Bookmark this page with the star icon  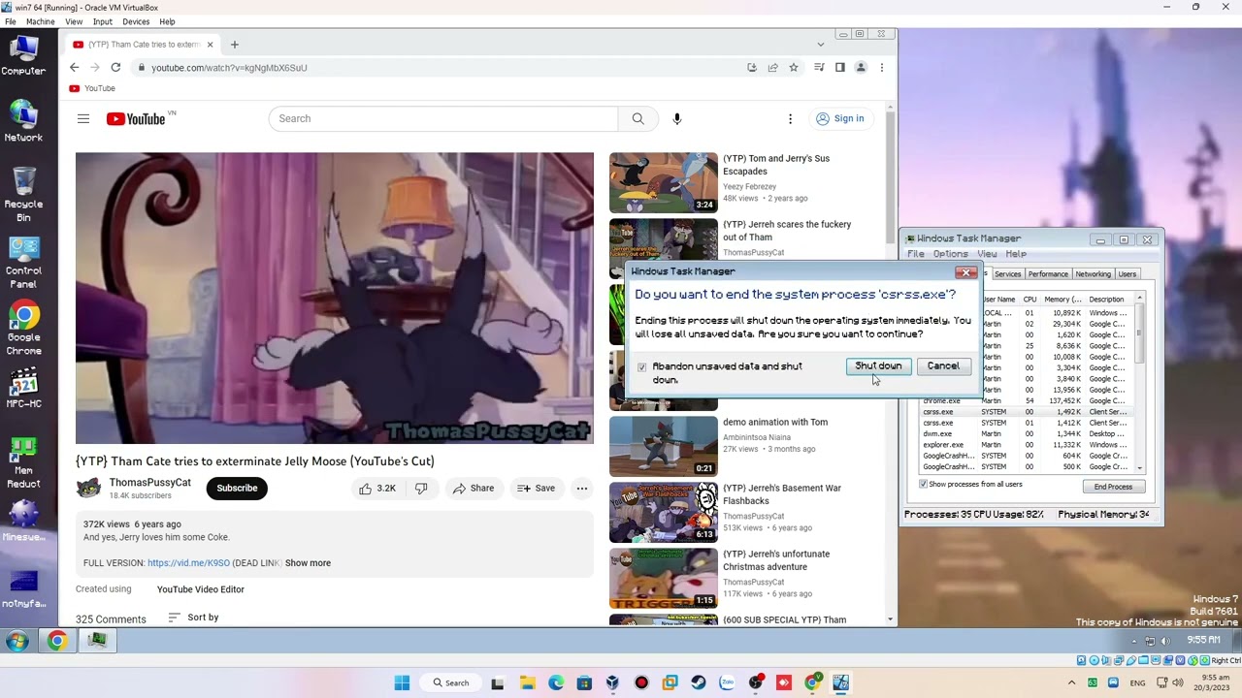[x=794, y=67]
